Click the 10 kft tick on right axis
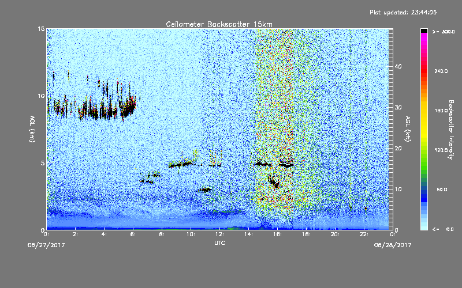Screen dimensions: 462x288 point(398,189)
